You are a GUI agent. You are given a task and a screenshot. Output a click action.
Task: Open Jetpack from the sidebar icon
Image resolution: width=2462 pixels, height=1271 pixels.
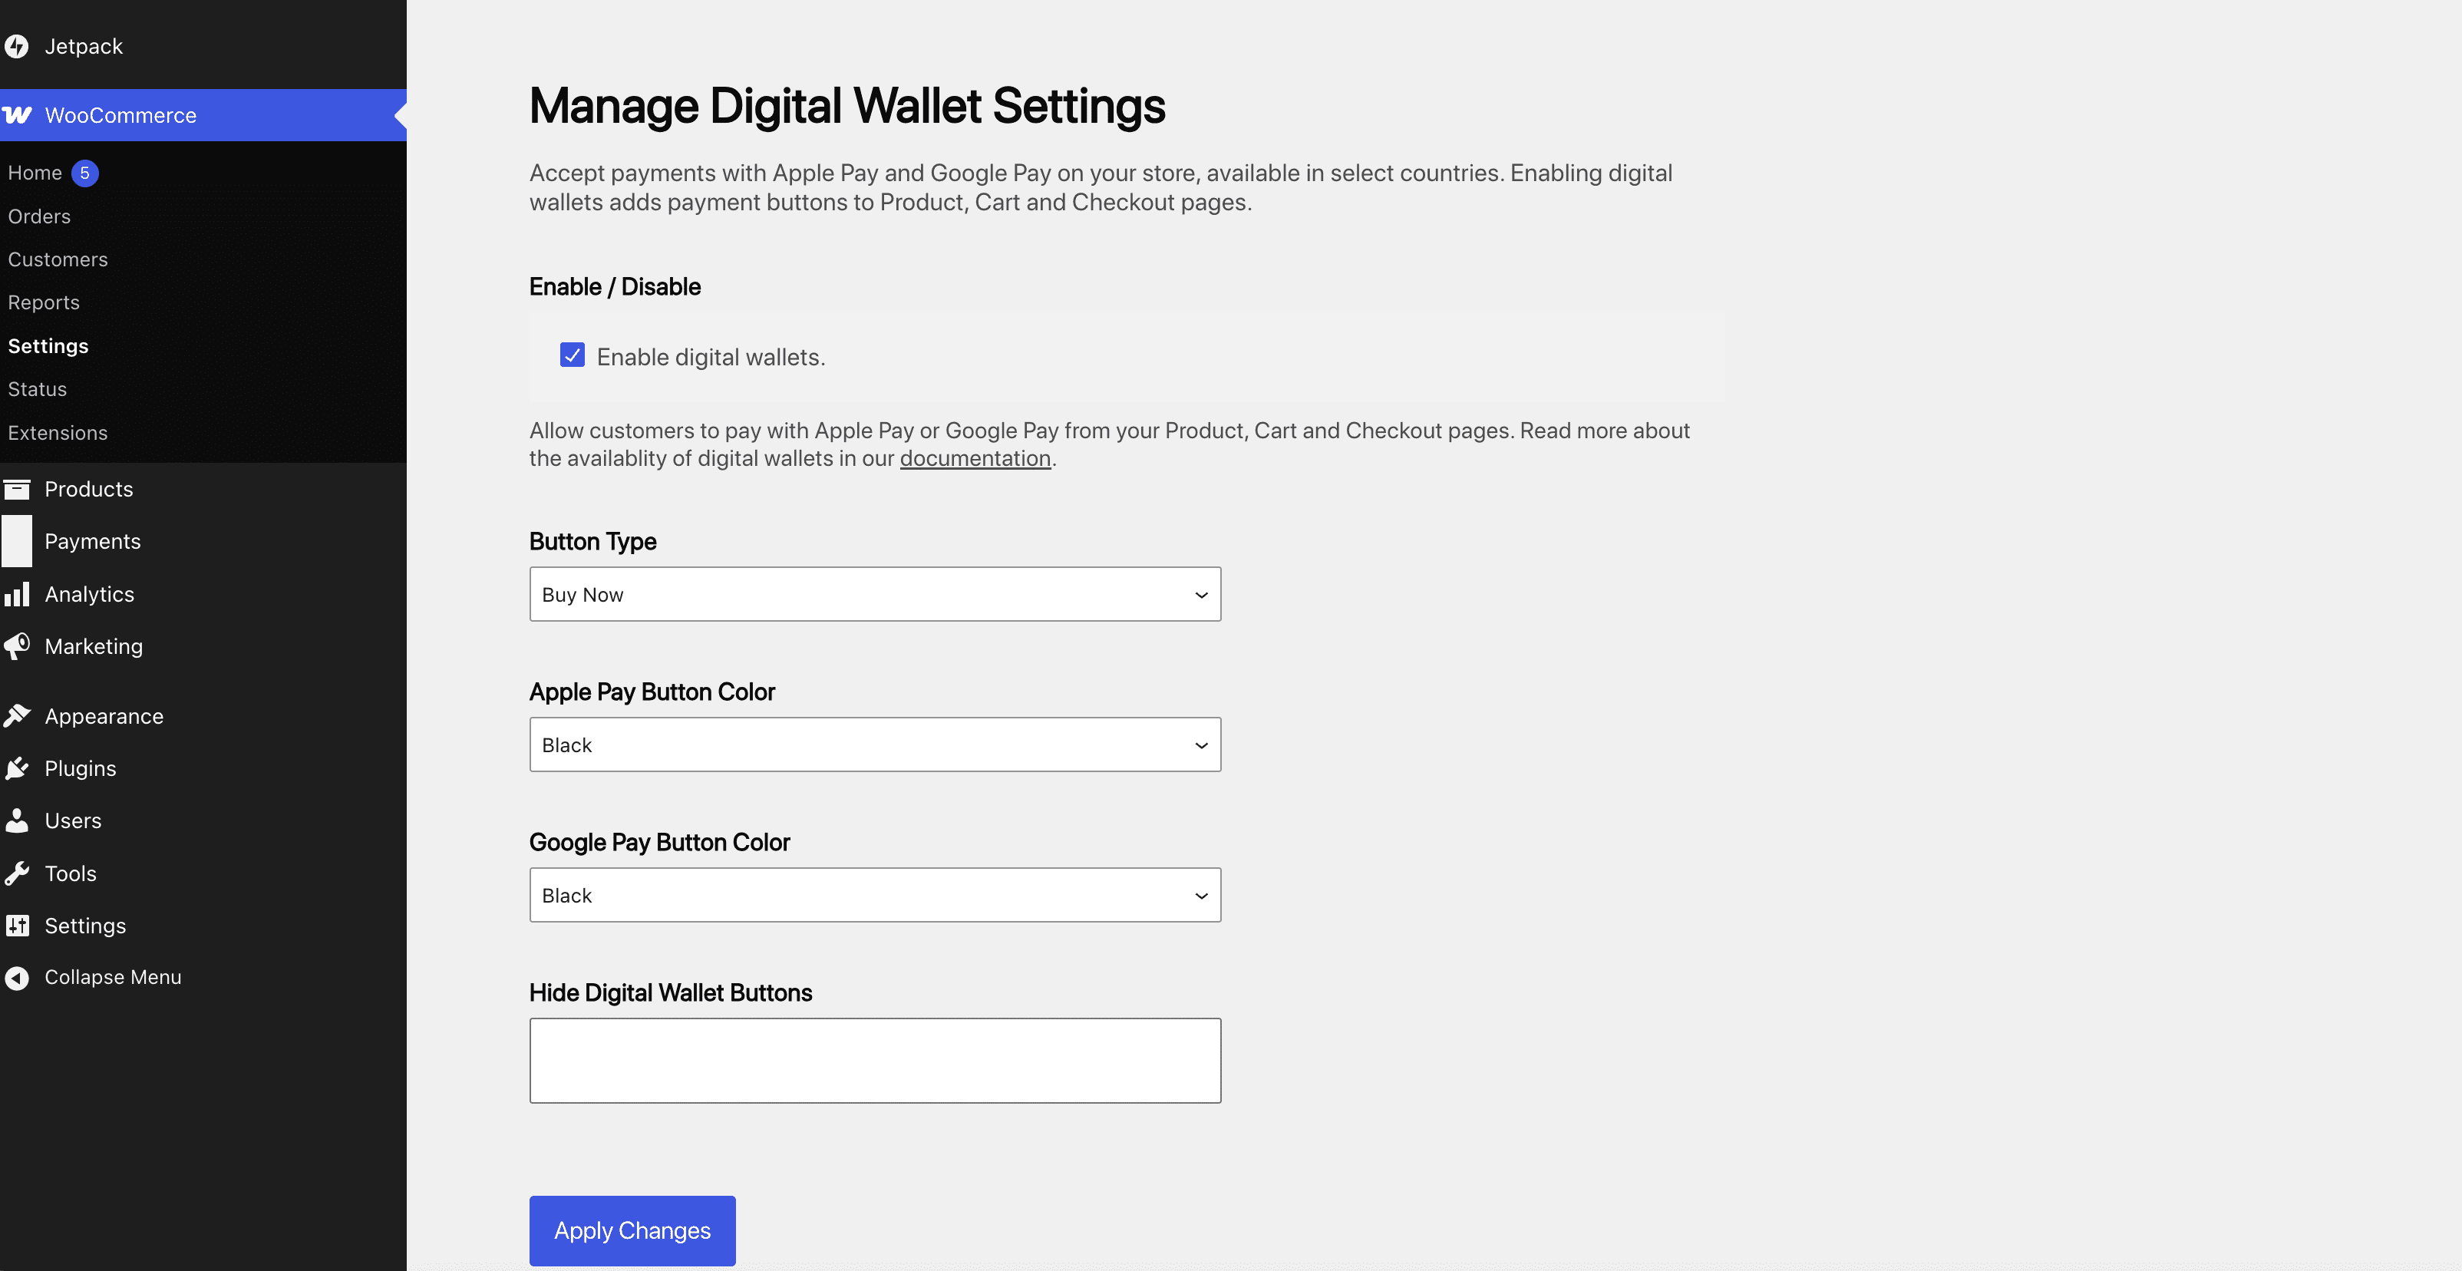point(17,45)
